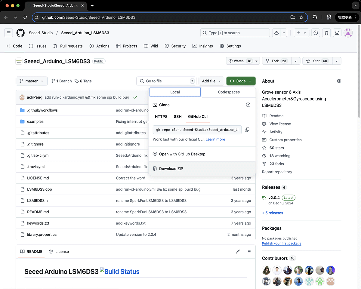This screenshot has height=289, width=361.
Task: Expand the Copilot dropdown arrow in header
Action: 284,33
